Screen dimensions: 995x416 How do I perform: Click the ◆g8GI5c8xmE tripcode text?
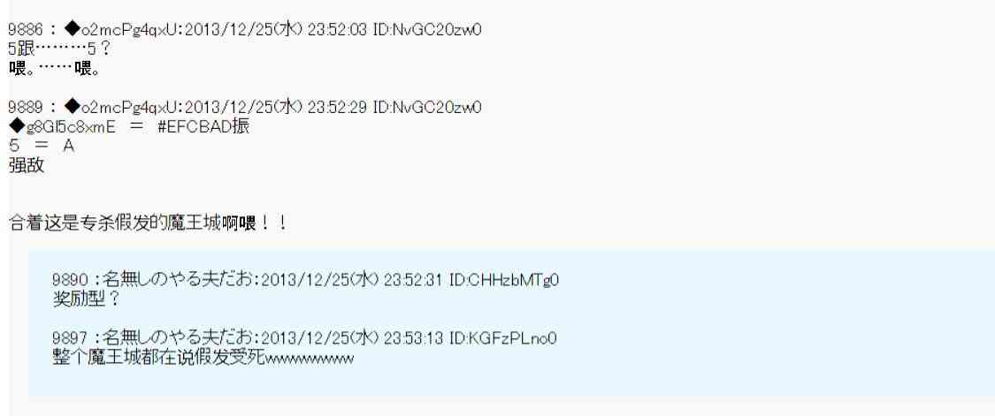pos(62,127)
